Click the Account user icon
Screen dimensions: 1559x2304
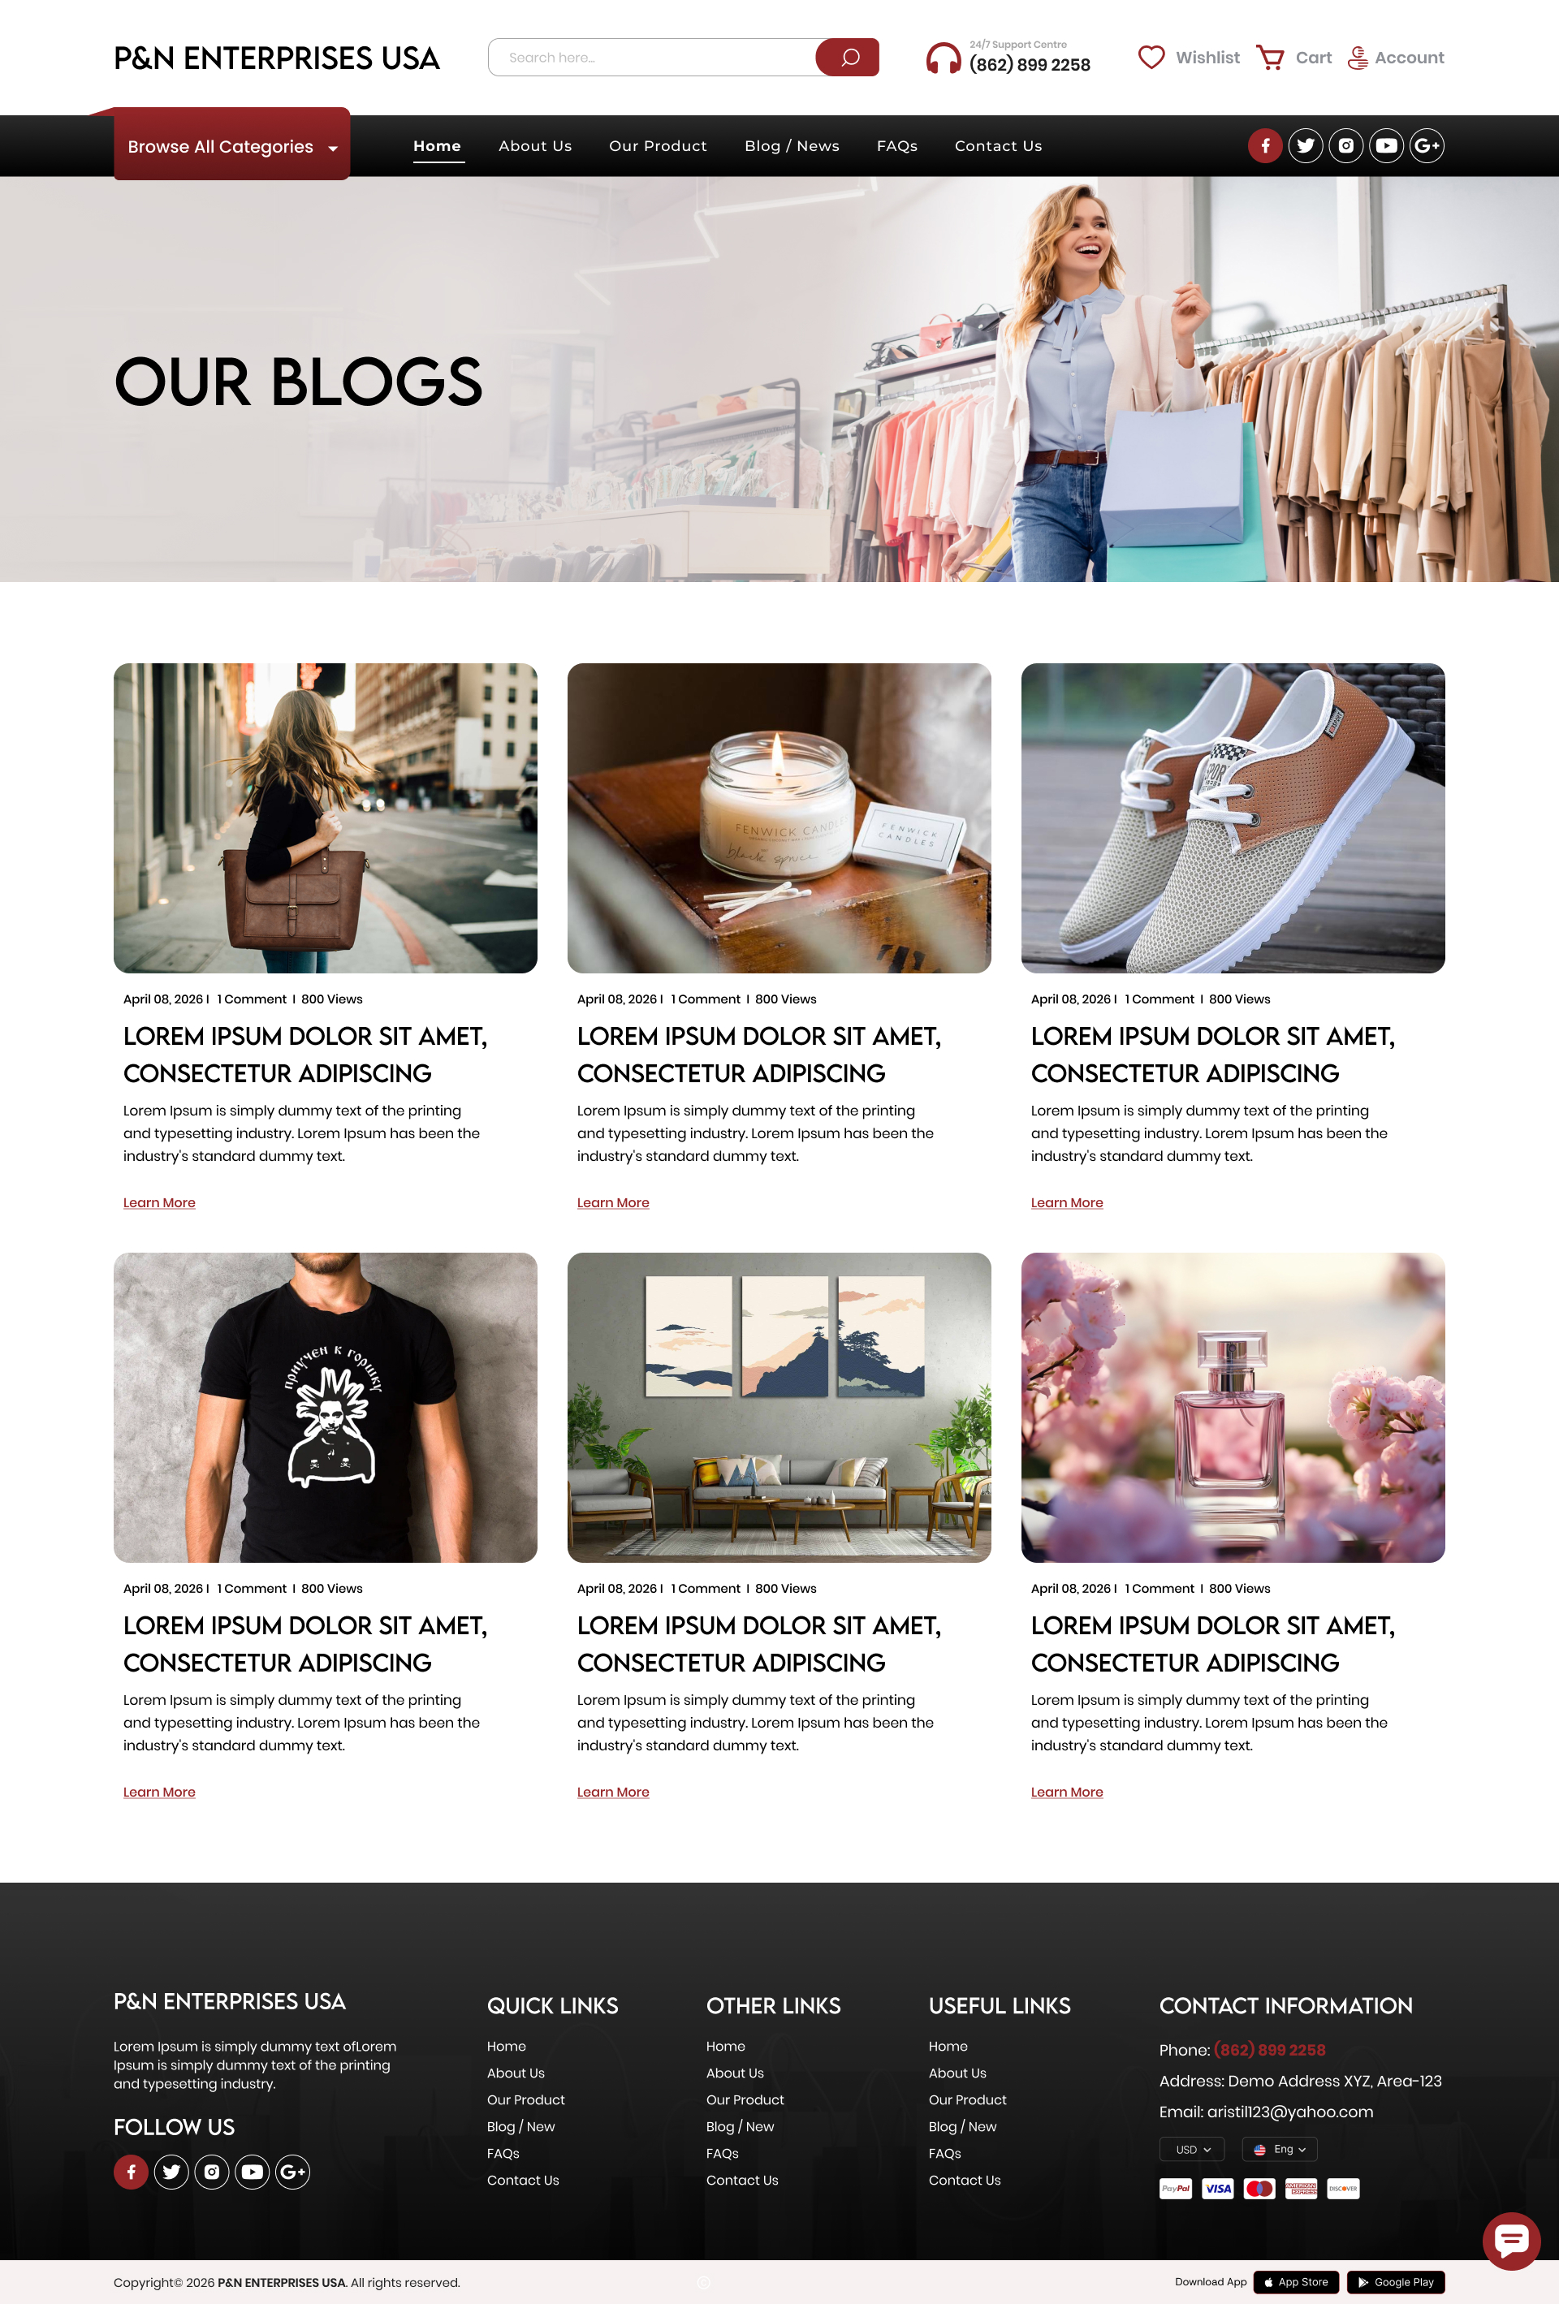(1358, 58)
